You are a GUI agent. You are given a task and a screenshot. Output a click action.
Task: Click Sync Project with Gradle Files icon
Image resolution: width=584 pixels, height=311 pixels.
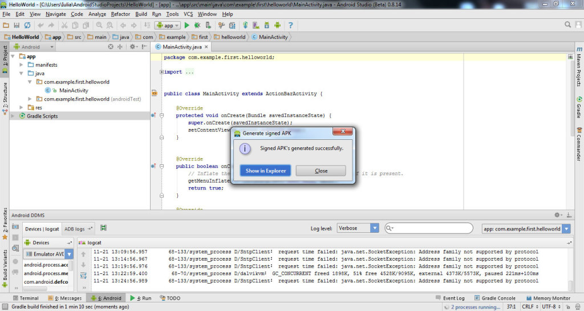[245, 25]
